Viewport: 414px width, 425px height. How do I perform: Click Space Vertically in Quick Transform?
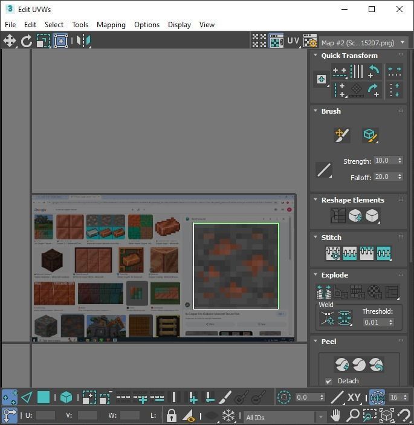point(395,90)
